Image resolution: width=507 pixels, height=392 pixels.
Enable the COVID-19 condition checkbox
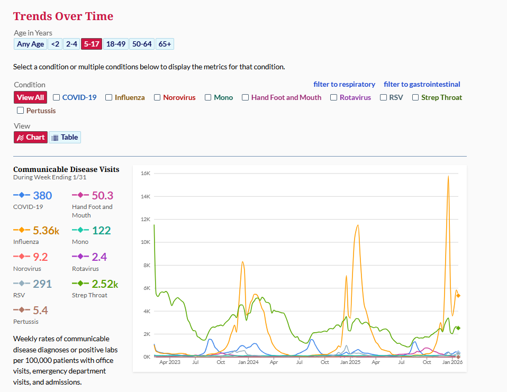pyautogui.click(x=56, y=97)
